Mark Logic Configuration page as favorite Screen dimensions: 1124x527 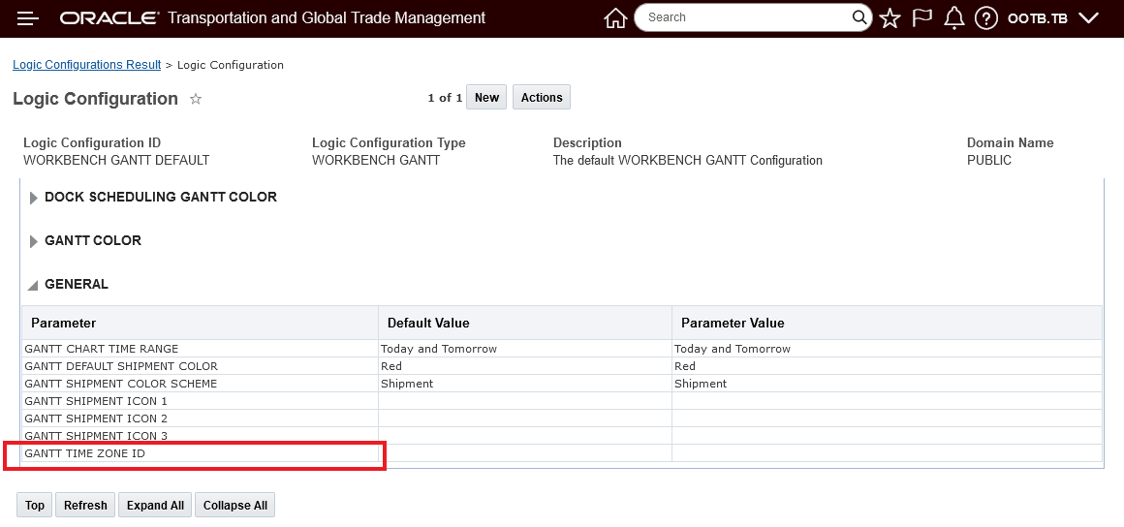tap(196, 99)
